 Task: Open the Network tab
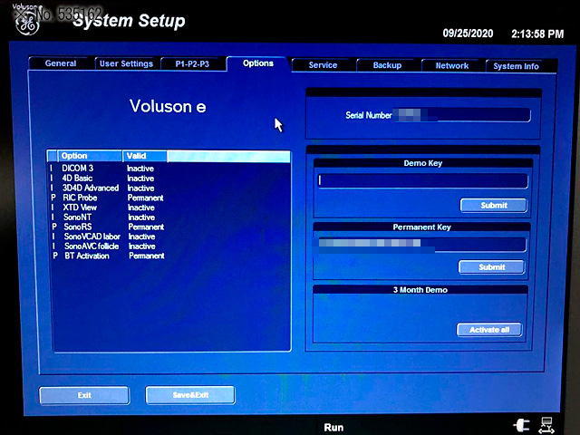point(452,66)
